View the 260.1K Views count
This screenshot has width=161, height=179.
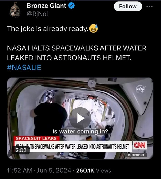pos(93,171)
